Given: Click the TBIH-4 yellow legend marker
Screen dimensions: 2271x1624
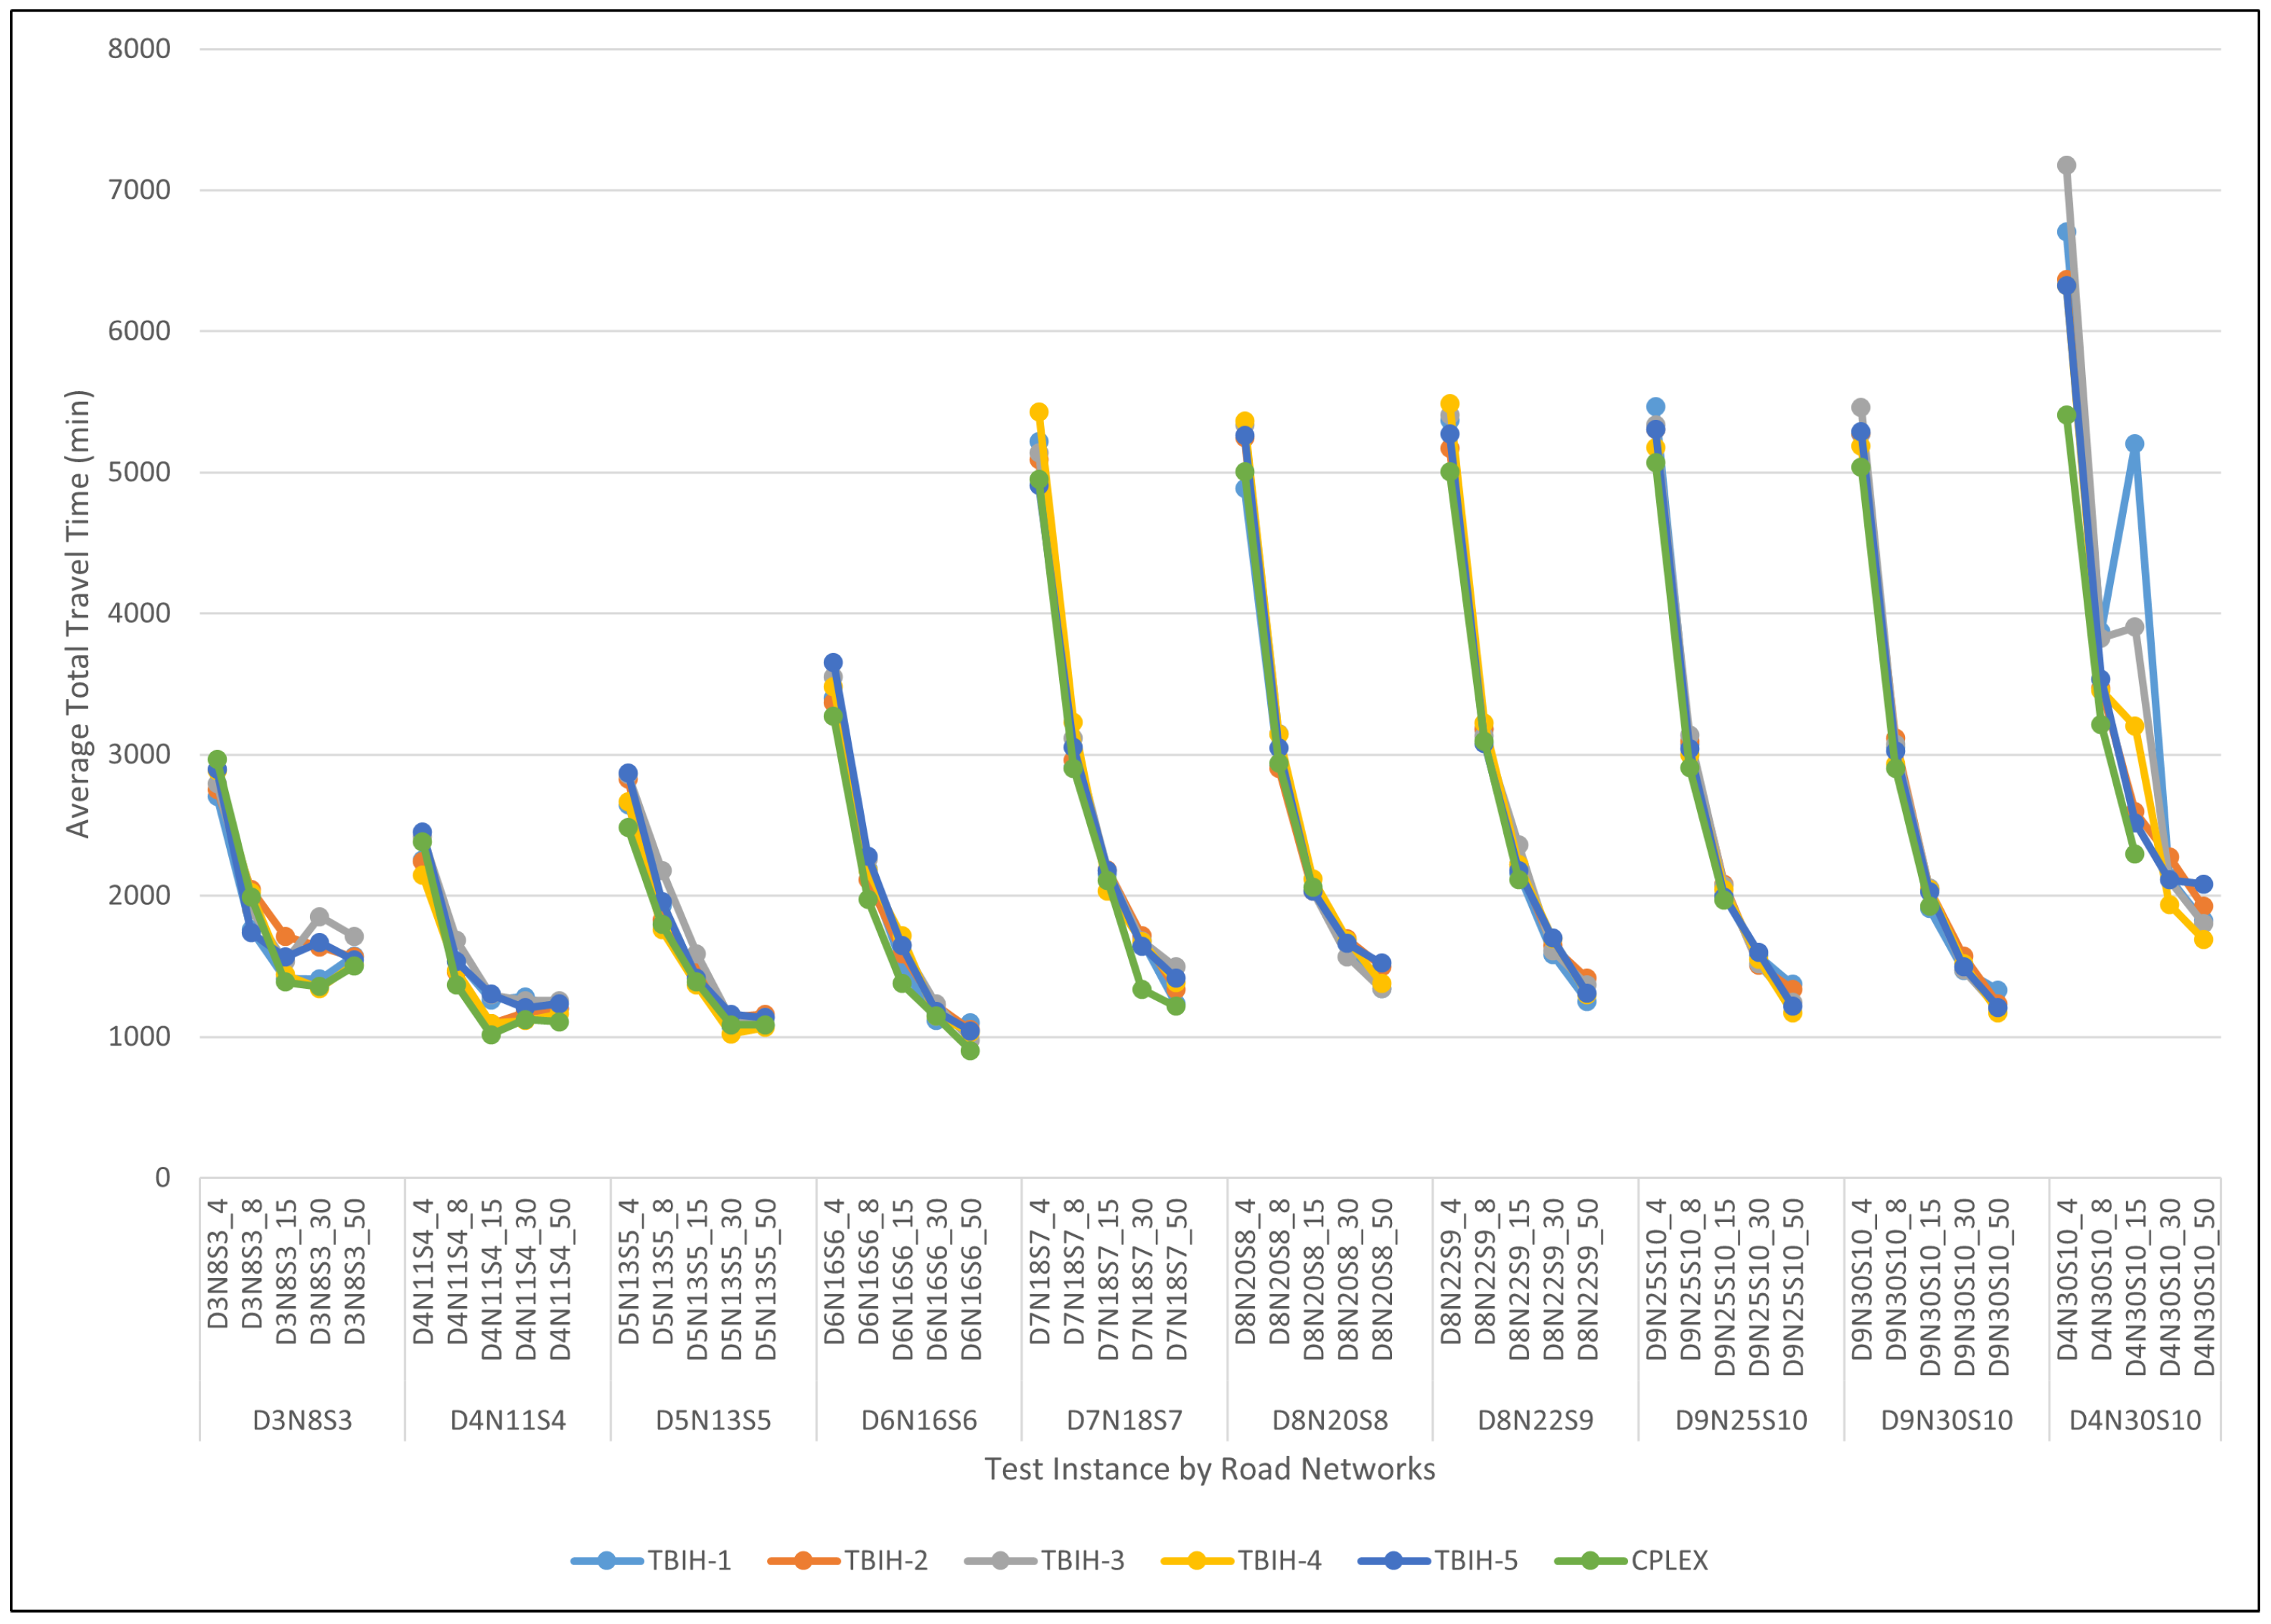Looking at the screenshot, I should click(1198, 1560).
